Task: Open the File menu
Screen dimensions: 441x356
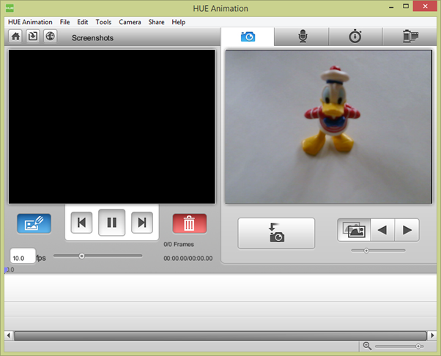Action: (64, 22)
